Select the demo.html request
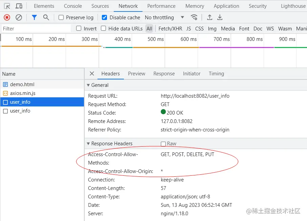Image resolution: width=307 pixels, height=221 pixels. tap(42, 84)
